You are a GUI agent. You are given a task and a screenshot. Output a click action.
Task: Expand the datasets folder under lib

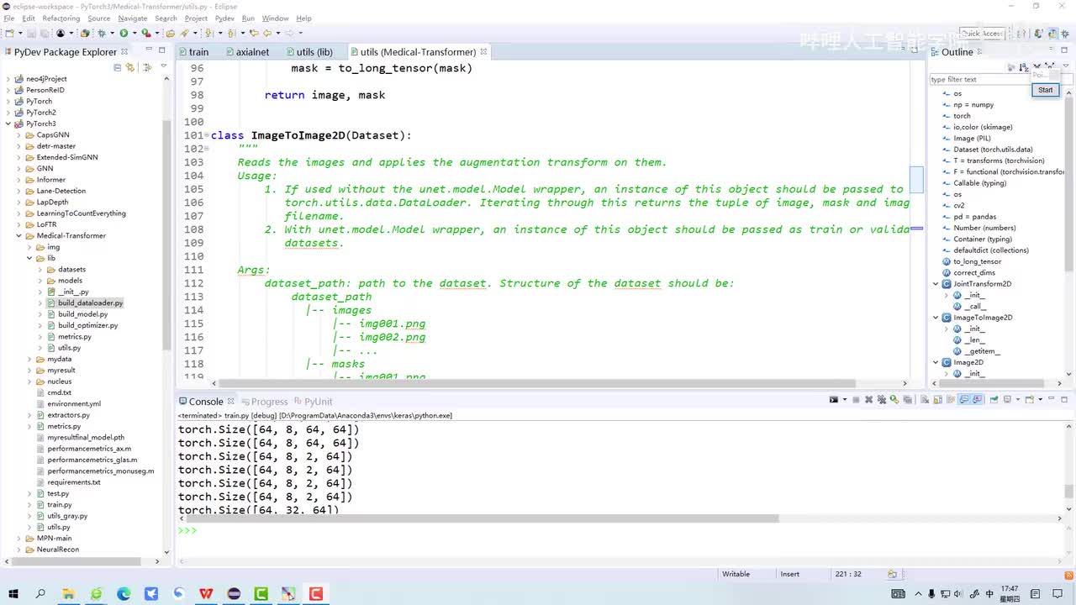tap(40, 270)
